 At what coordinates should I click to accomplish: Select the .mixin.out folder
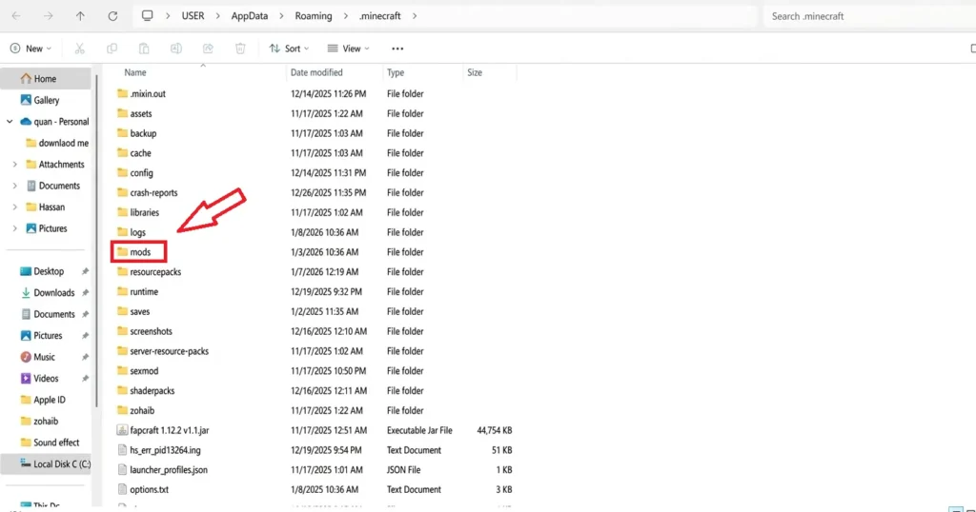[x=141, y=94]
